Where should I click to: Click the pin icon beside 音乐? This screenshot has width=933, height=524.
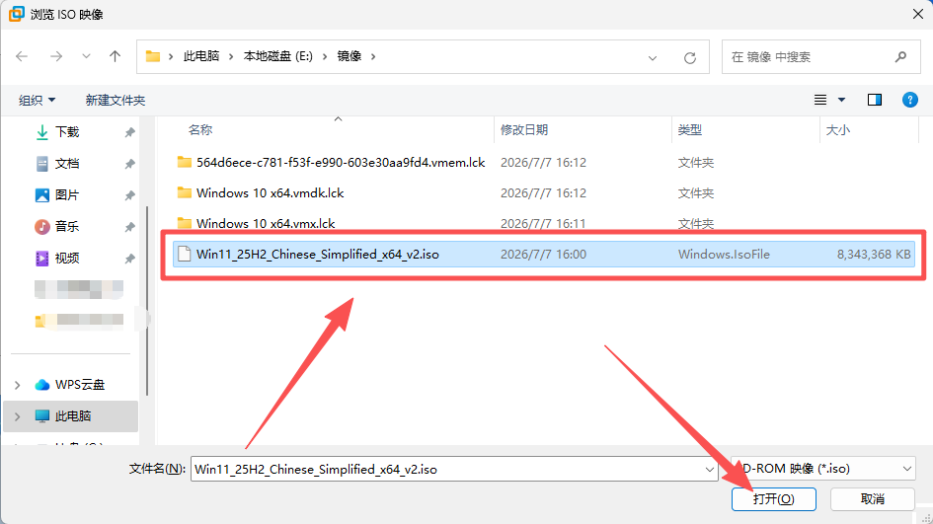tap(129, 227)
